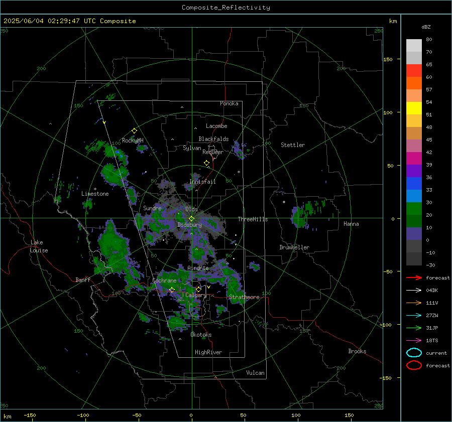
Task: Click the storm cell northeast of RedDeer
Action: click(239, 150)
